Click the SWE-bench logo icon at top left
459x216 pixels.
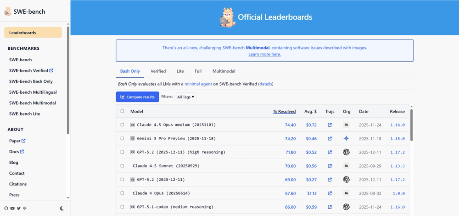(8, 12)
